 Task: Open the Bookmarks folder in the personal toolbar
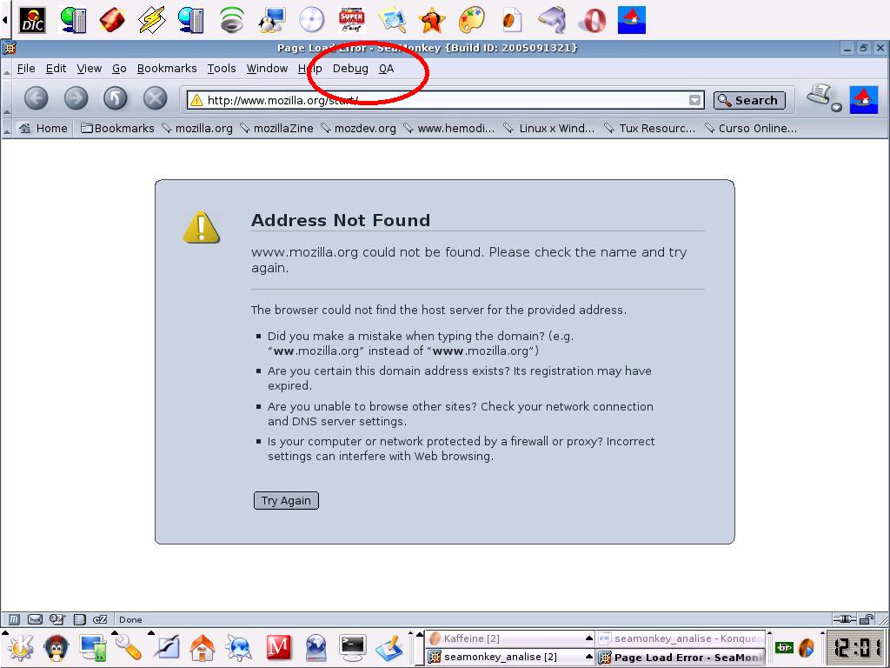click(x=117, y=129)
